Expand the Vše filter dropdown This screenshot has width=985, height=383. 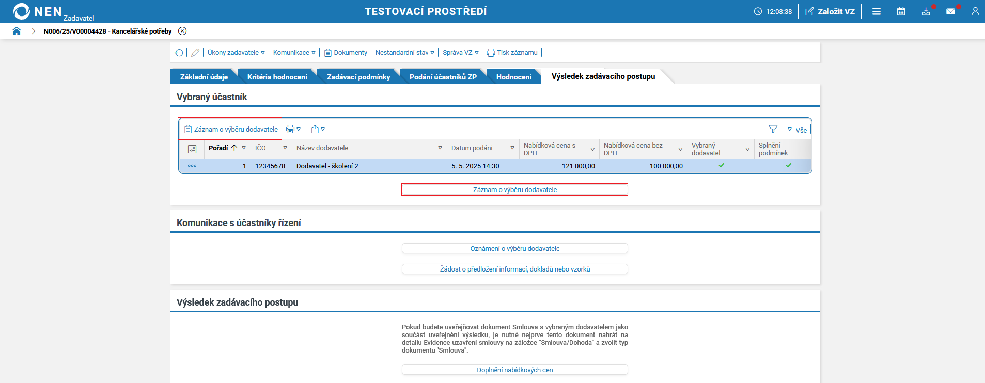(797, 130)
